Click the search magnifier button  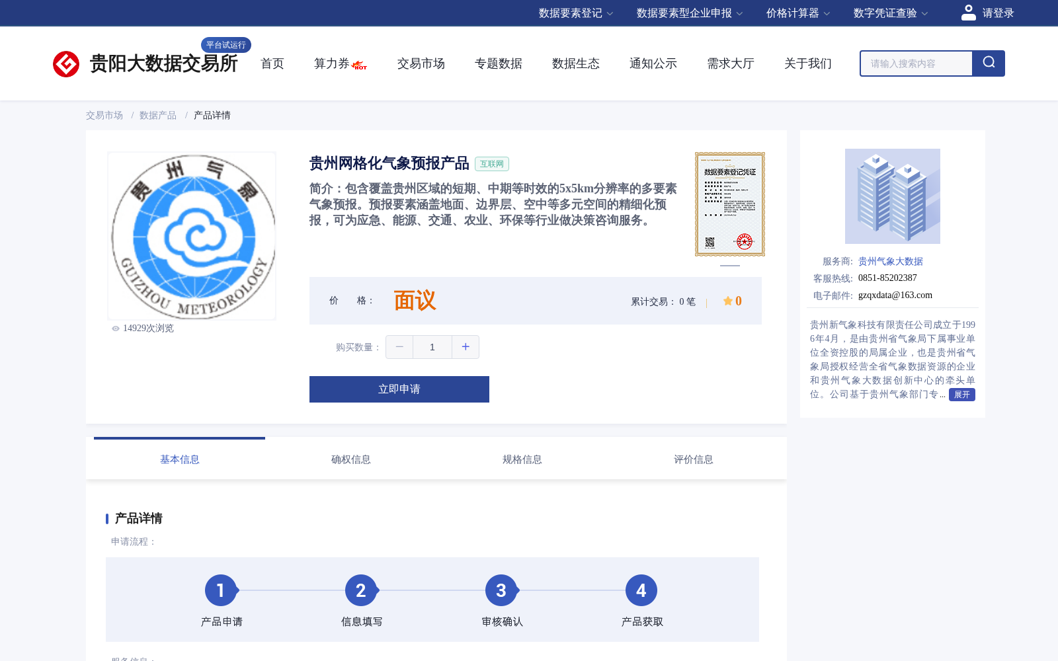(989, 63)
